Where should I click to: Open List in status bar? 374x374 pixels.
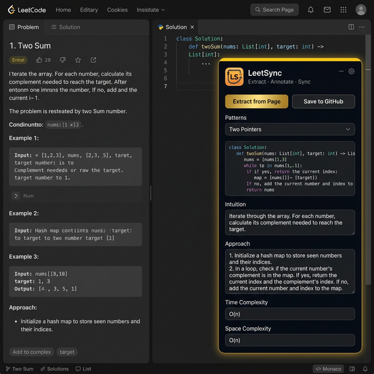(x=83, y=369)
